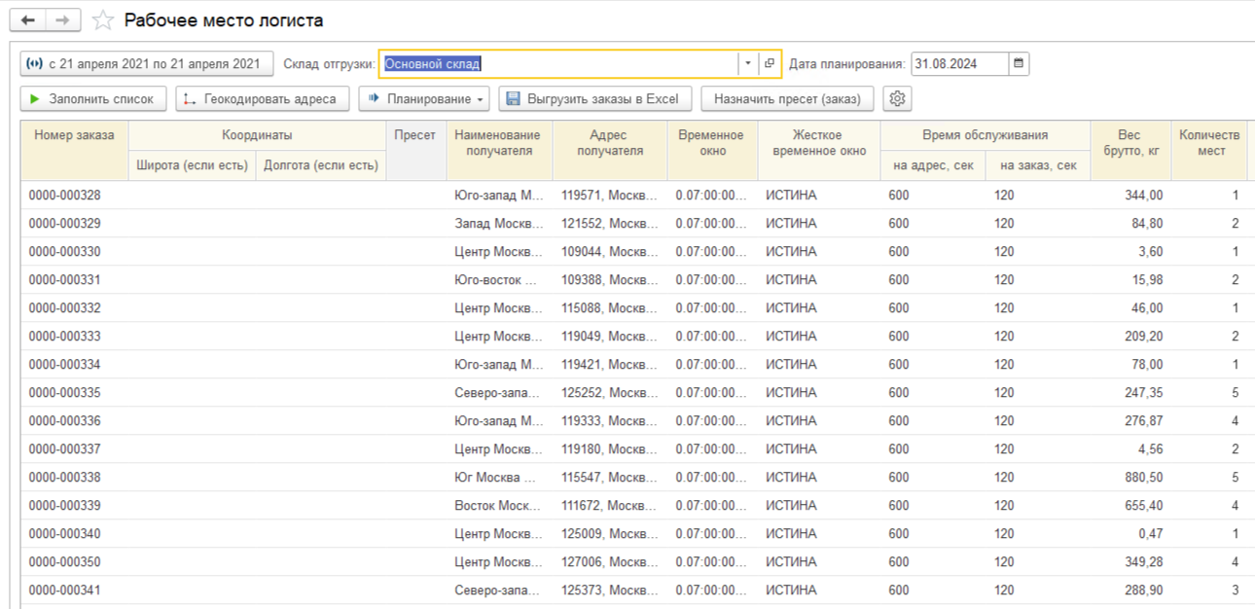Viewport: 1255px width, 609px height.
Task: Export orders with Выгрузить заказы в Excel
Action: 594,98
